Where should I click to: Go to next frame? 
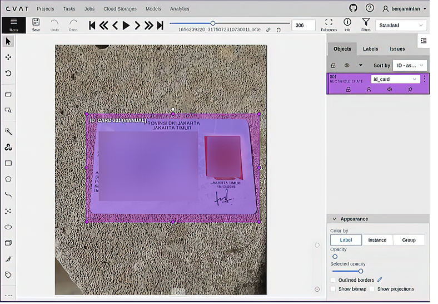[137, 26]
